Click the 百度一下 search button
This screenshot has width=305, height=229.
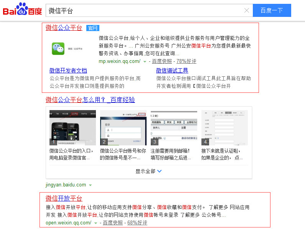tap(272, 10)
